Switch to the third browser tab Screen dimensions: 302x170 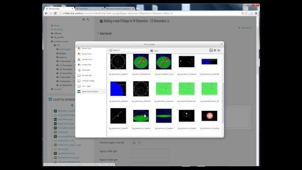click(x=120, y=8)
